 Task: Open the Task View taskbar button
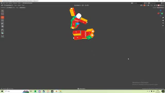(31, 91)
